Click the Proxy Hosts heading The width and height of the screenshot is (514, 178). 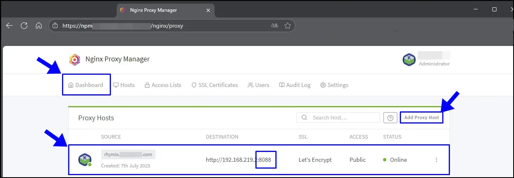point(96,118)
